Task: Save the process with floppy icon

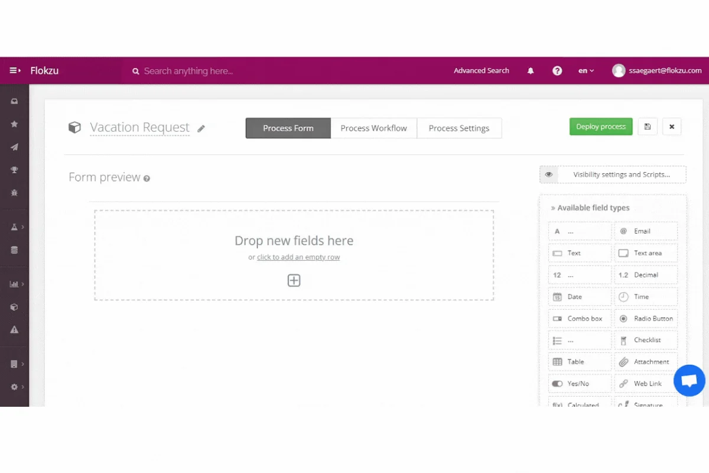Action: click(648, 127)
